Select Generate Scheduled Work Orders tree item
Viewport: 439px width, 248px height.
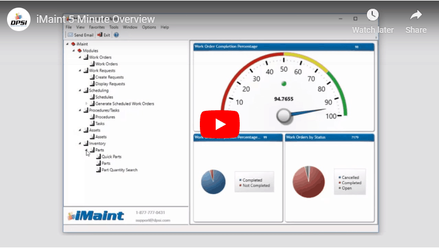pyautogui.click(x=125, y=104)
